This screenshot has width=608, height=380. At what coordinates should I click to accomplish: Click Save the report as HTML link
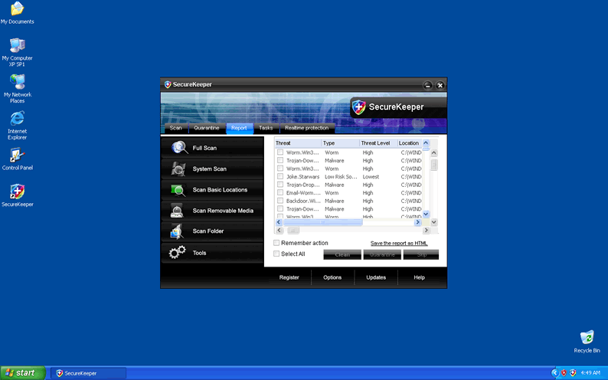tap(399, 243)
